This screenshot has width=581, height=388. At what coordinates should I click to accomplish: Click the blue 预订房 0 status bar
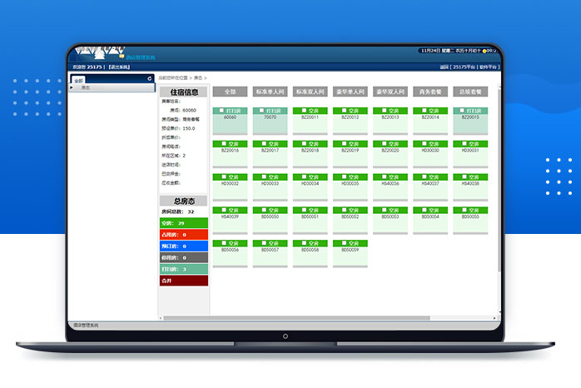[x=184, y=246]
